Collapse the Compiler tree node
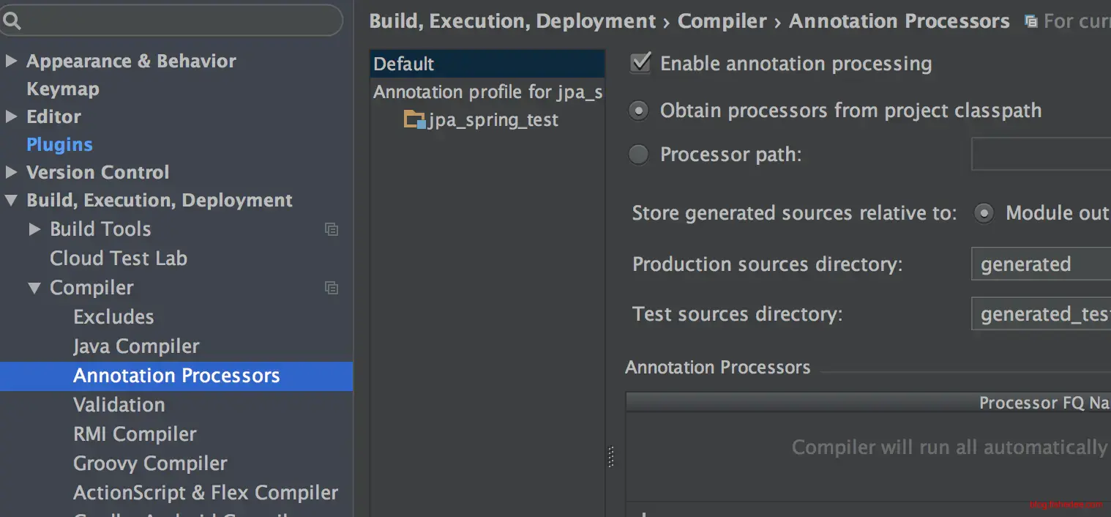 click(x=34, y=288)
